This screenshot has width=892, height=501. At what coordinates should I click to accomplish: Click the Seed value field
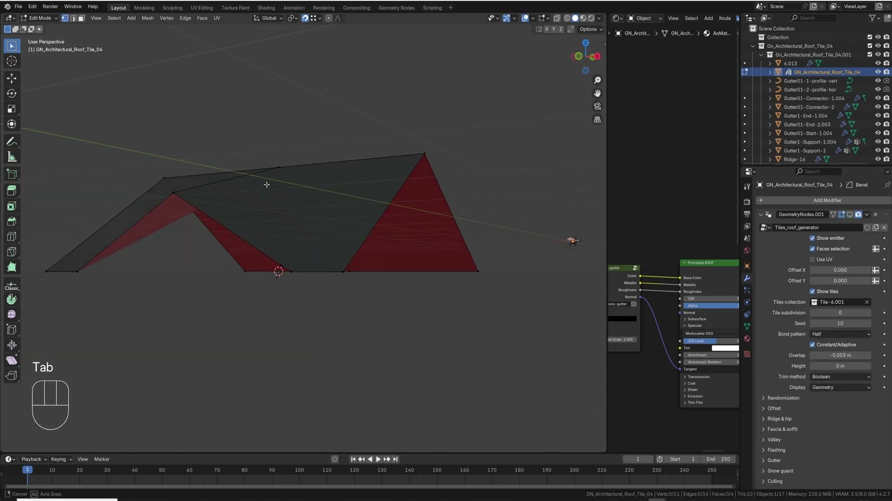coord(840,323)
